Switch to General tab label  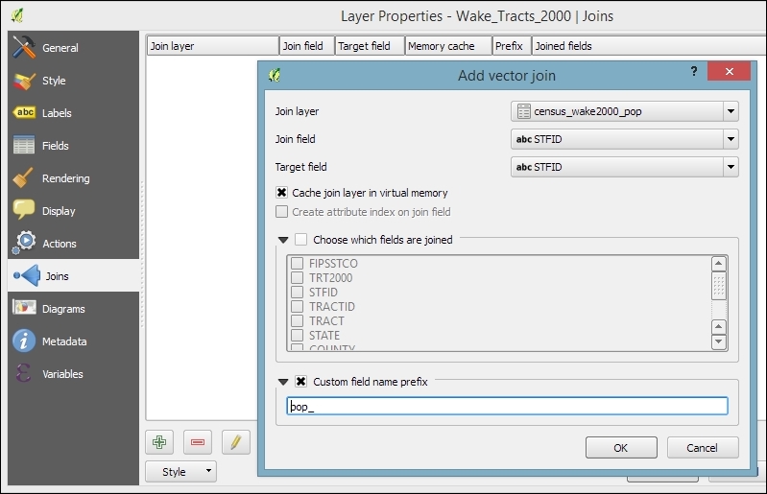click(x=60, y=48)
